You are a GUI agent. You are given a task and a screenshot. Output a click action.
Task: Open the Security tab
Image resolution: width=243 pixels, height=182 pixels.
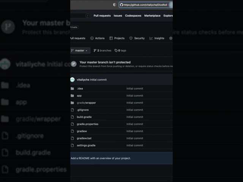(x=137, y=38)
